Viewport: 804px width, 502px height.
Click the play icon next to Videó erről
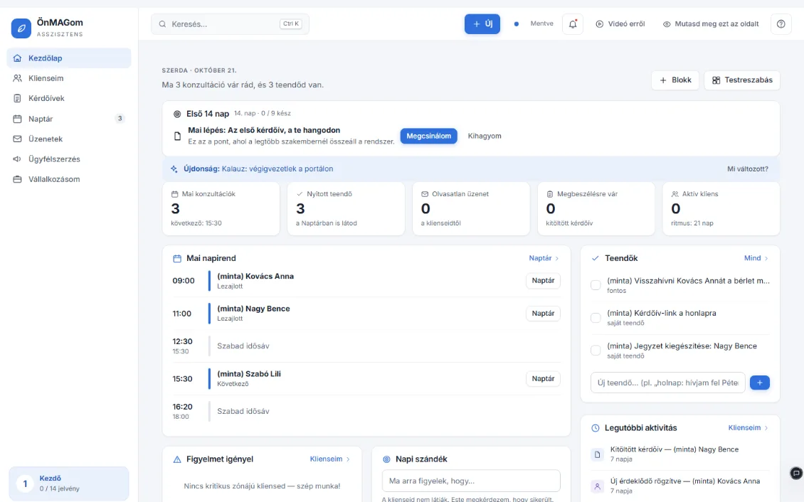point(599,24)
